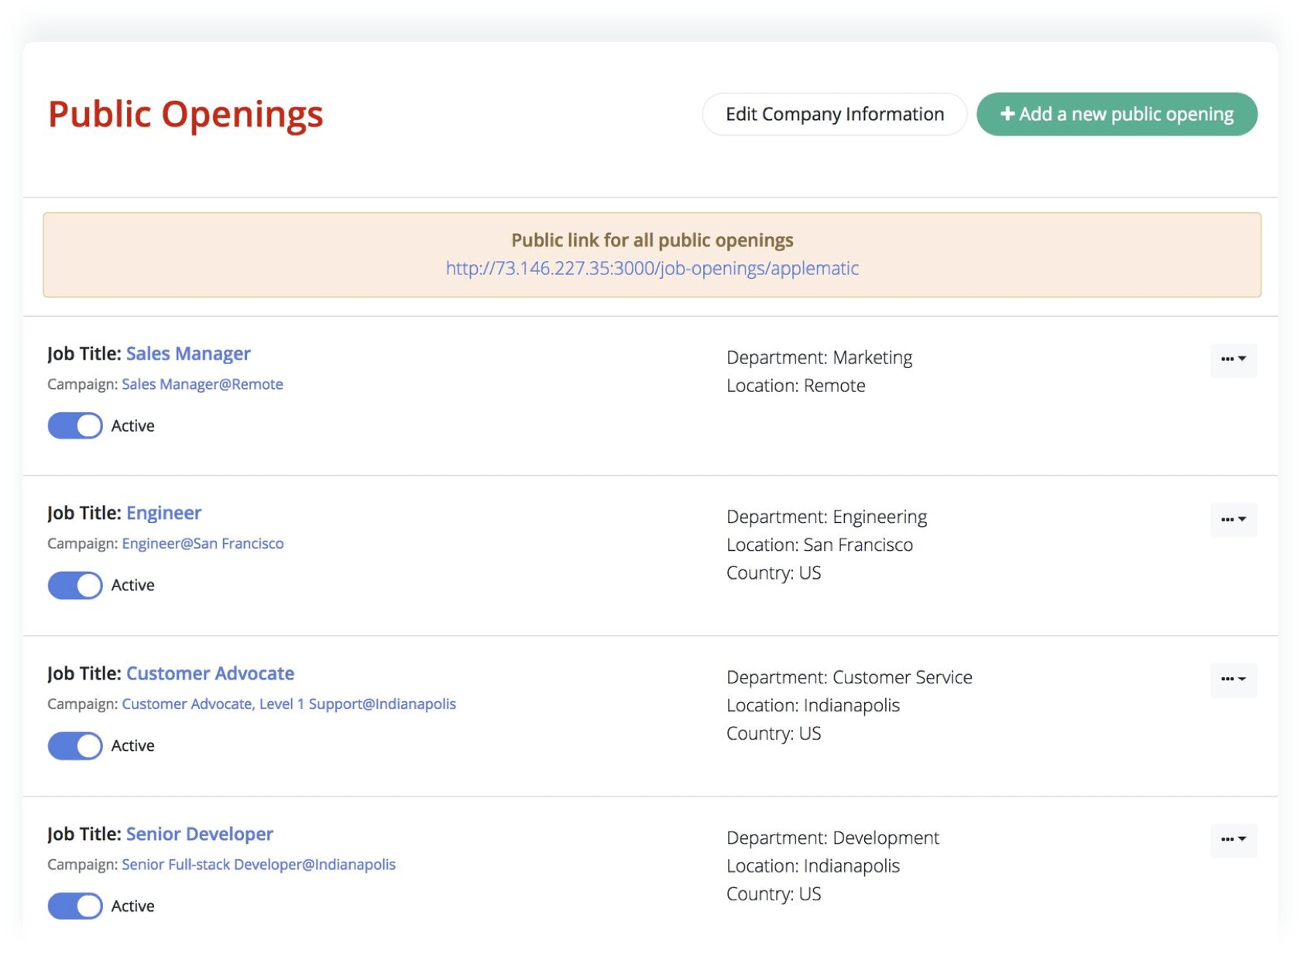Toggle the Active switch for Sales Manager

[x=75, y=425]
